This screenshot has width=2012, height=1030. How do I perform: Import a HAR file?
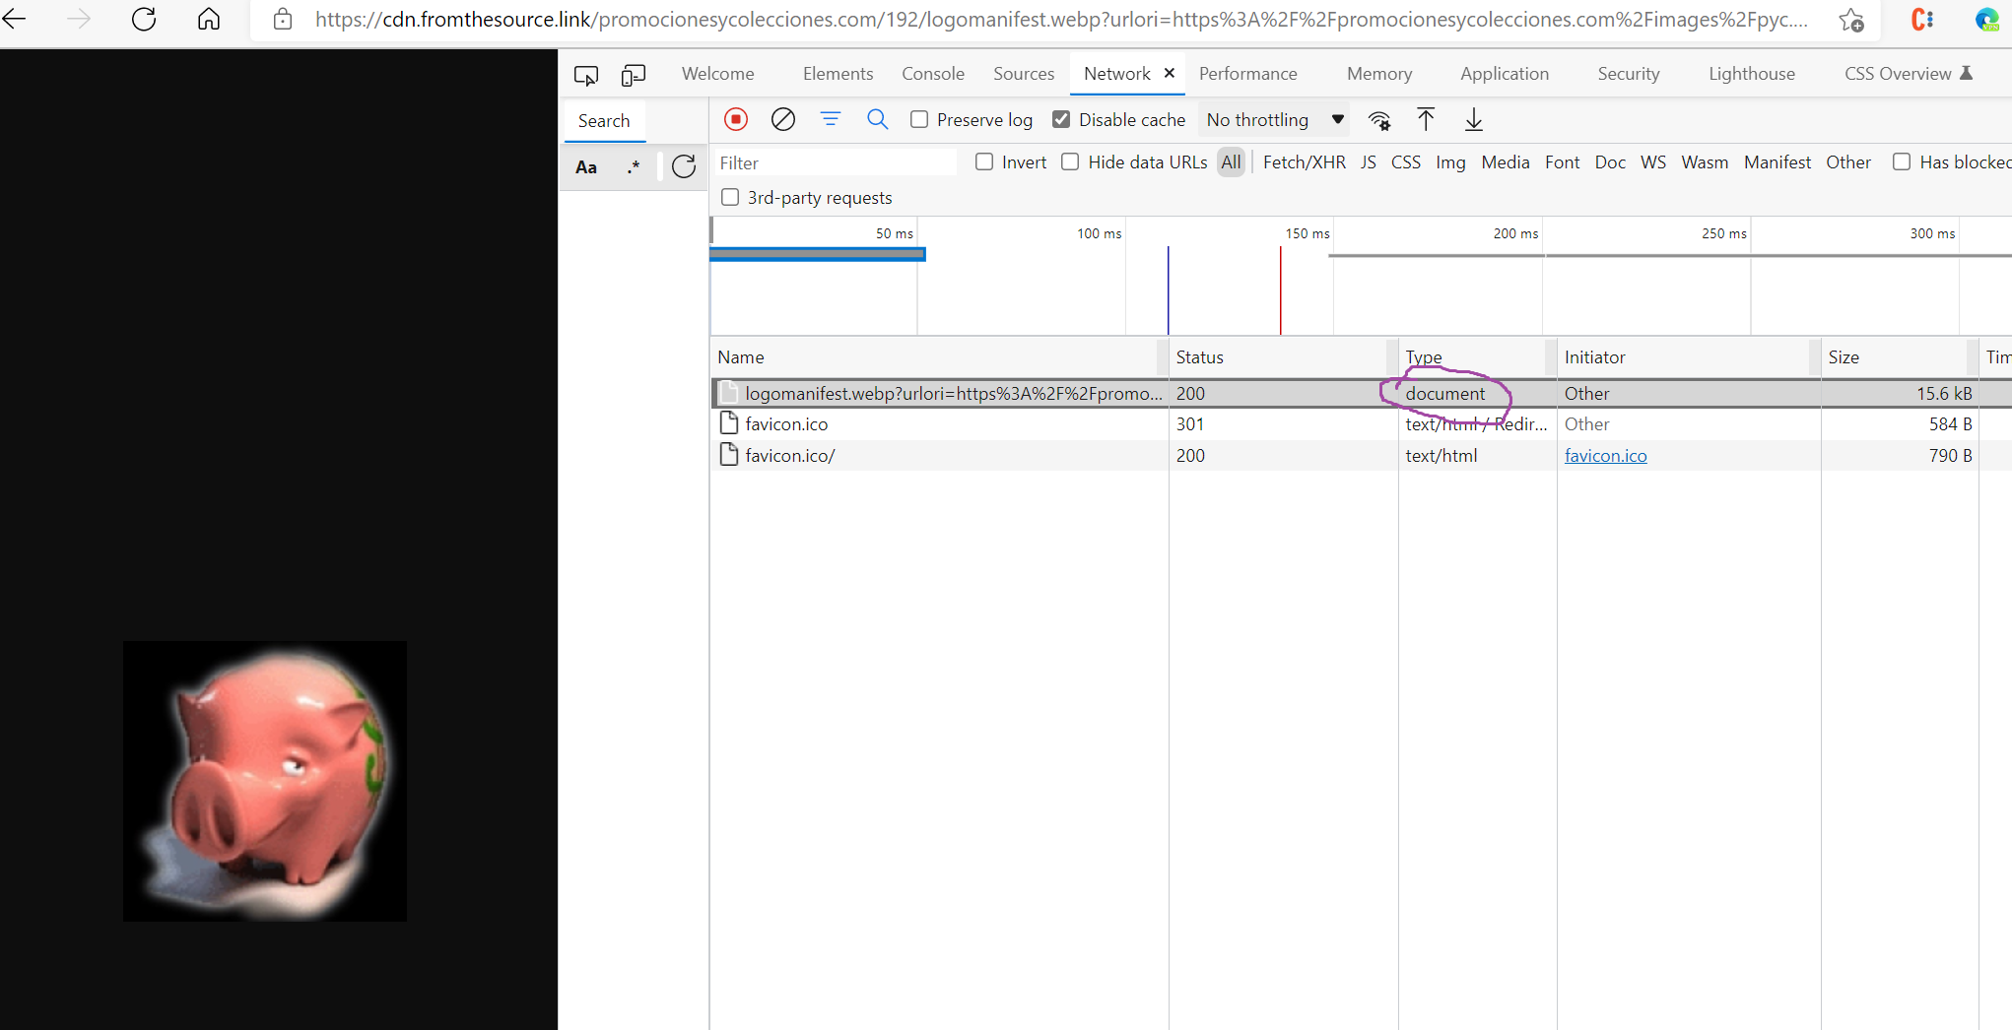[1426, 119]
